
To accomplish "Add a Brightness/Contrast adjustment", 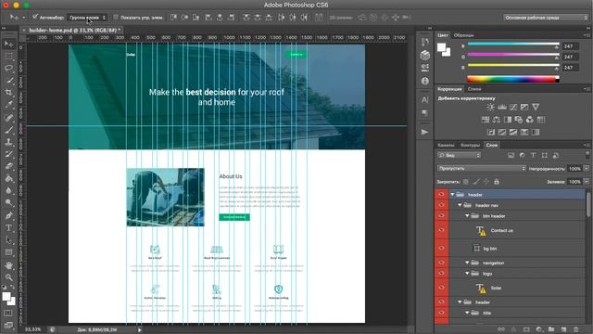I will pyautogui.click(x=490, y=108).
